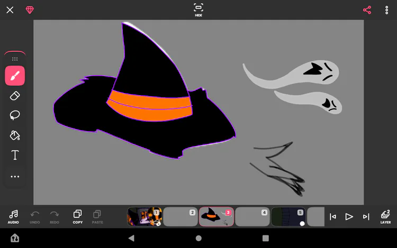Paste the copied frame
Image resolution: width=397 pixels, height=248 pixels.
(x=97, y=217)
